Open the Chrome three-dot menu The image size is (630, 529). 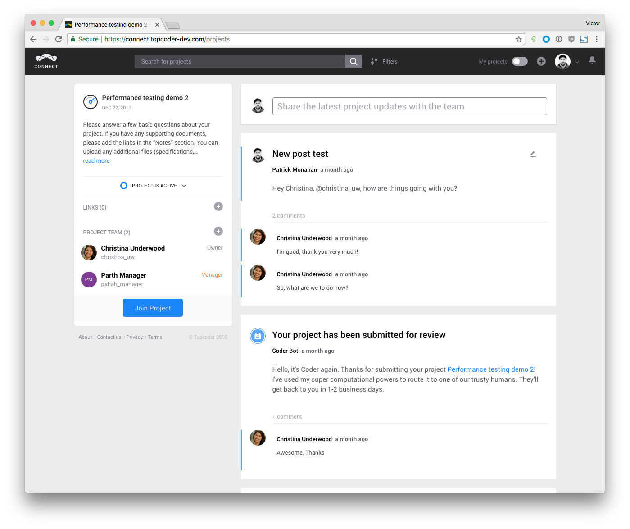click(597, 39)
